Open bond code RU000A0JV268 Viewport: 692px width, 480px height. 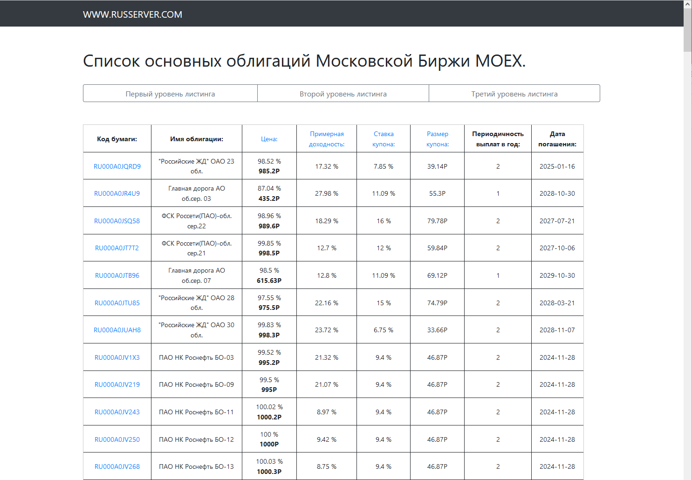coord(117,466)
